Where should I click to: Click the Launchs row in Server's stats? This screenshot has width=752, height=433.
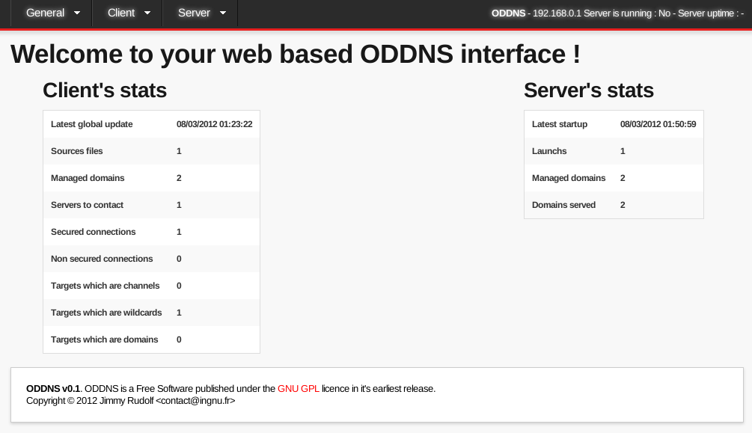click(614, 151)
